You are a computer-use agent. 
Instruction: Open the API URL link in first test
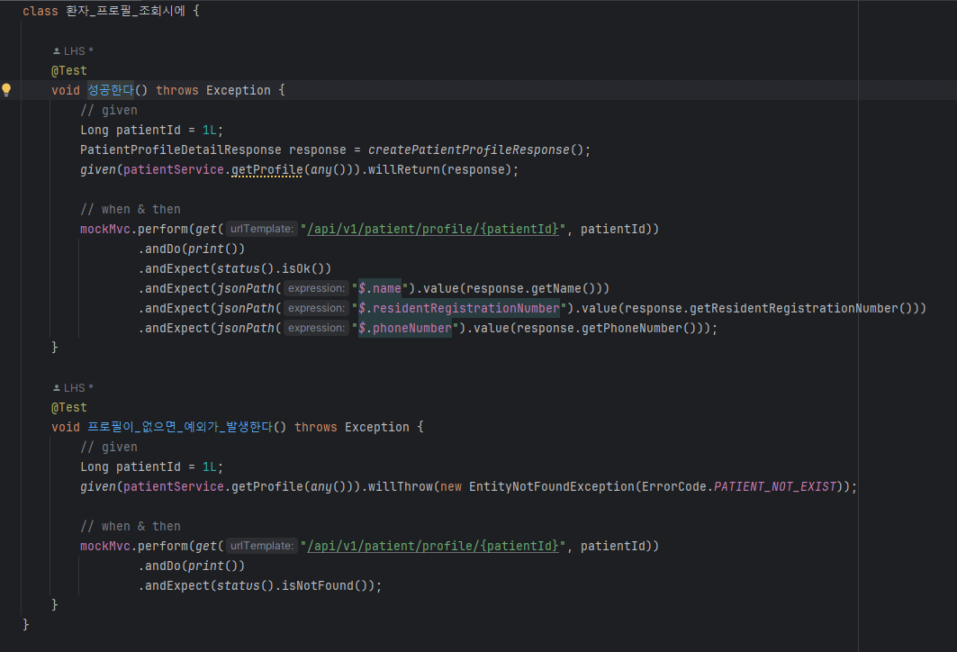click(x=433, y=229)
